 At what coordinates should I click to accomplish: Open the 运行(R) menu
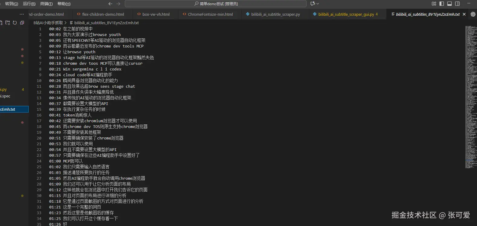pyautogui.click(x=29, y=4)
